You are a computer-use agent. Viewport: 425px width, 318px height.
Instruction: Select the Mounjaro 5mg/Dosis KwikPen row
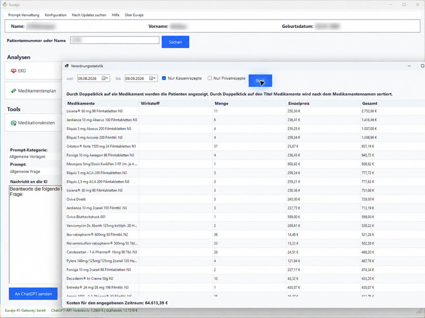[245, 164]
